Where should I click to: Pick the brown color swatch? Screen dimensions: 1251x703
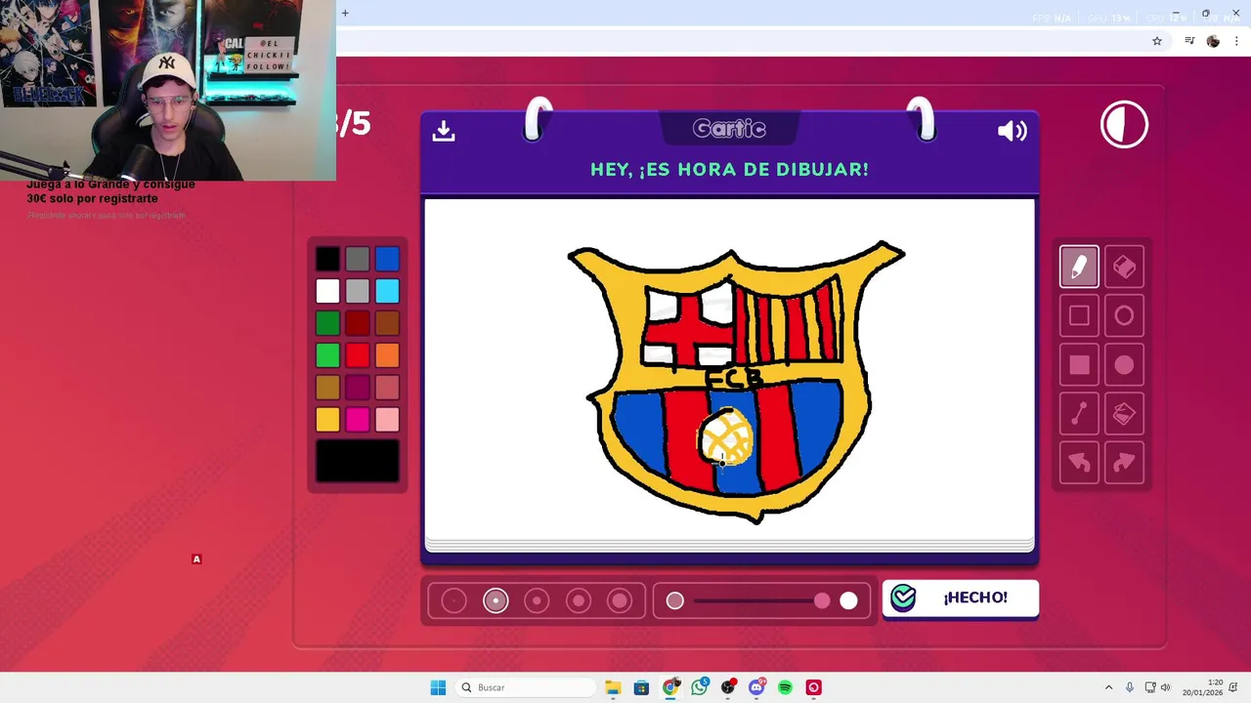387,323
